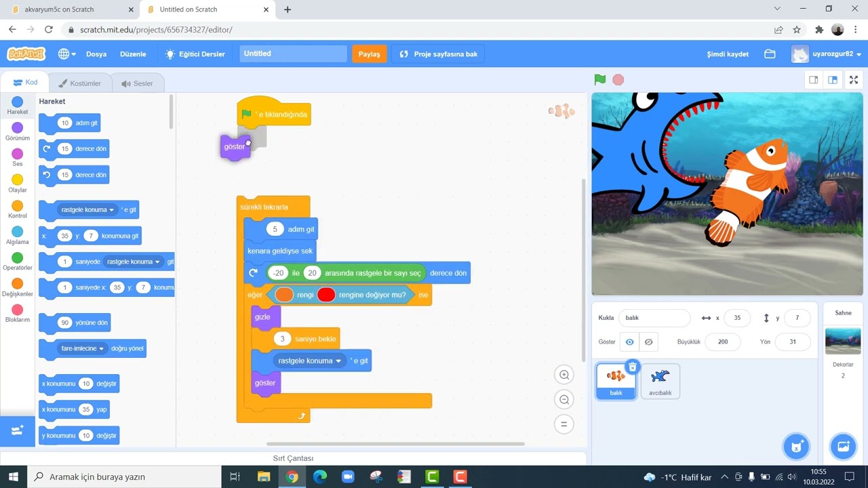This screenshot has width=868, height=488.
Task: Select the Operatörler block category
Action: (x=18, y=262)
